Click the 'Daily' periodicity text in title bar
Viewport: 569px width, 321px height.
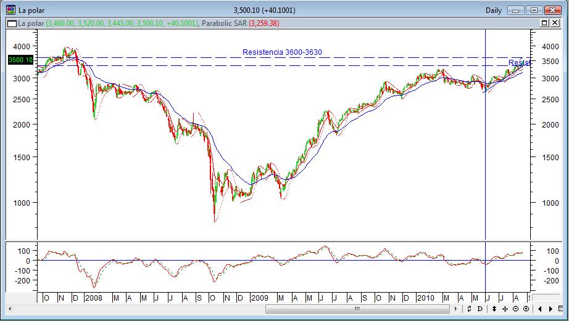point(494,10)
